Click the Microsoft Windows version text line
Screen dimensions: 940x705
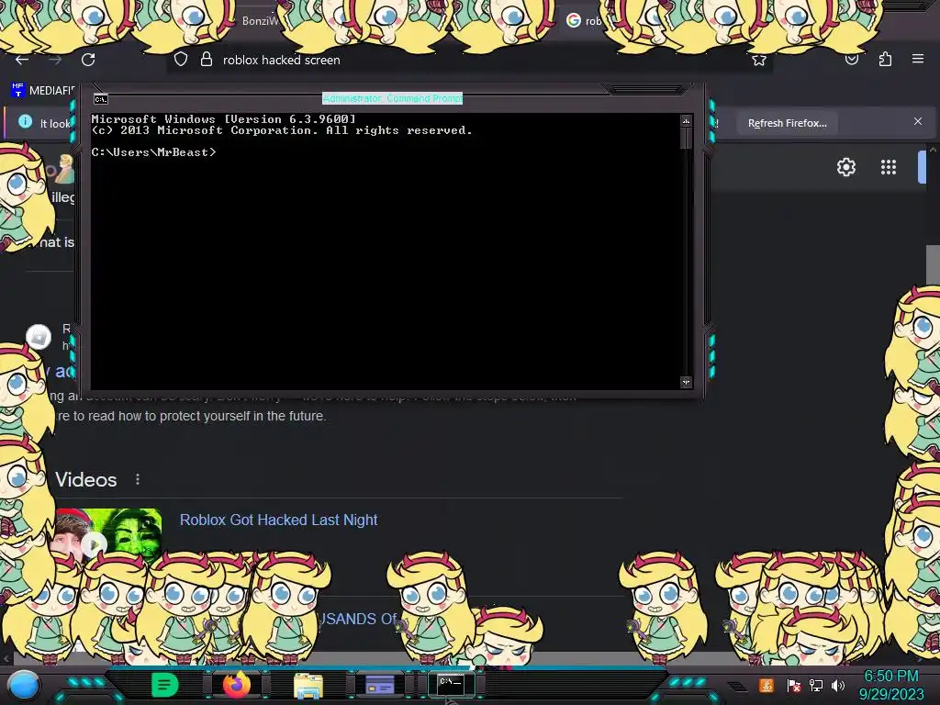click(x=223, y=119)
